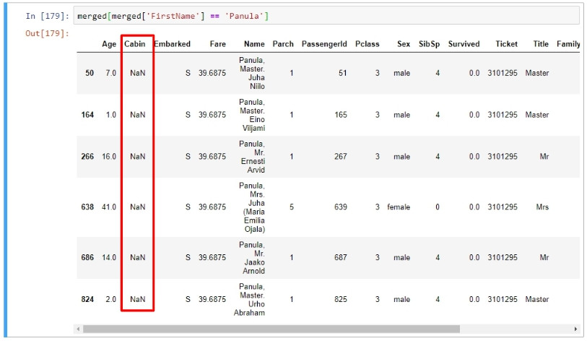Click name cell Panula, Master. Eino Viljami

252,115
